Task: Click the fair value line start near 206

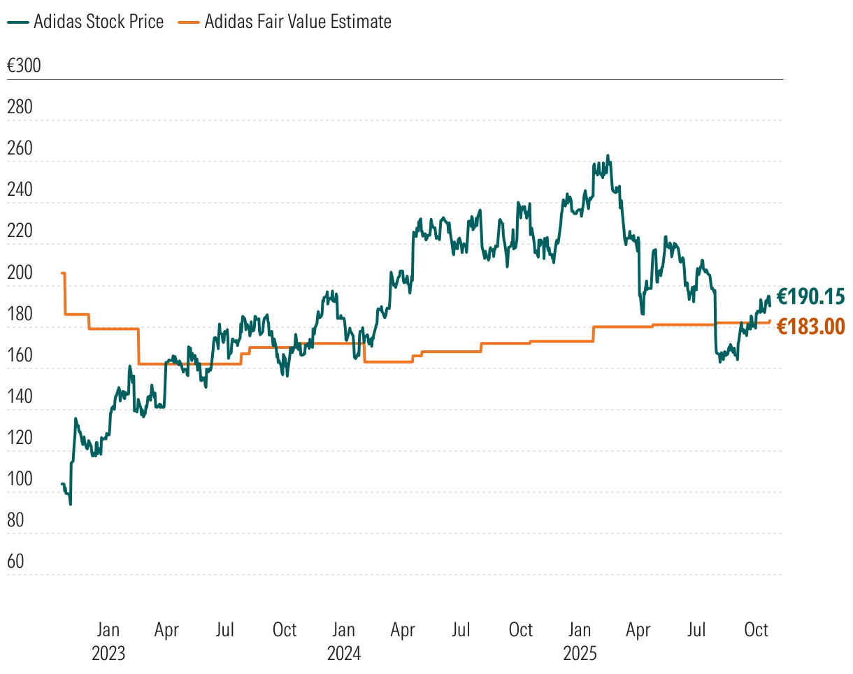Action: coord(63,273)
